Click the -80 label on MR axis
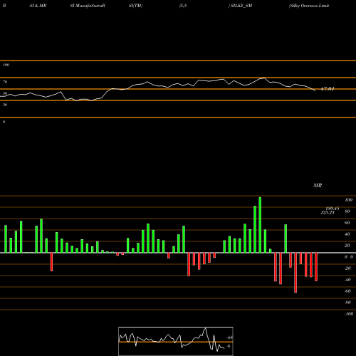Image resolution: width=356 pixels, height=356 pixels. point(347,303)
